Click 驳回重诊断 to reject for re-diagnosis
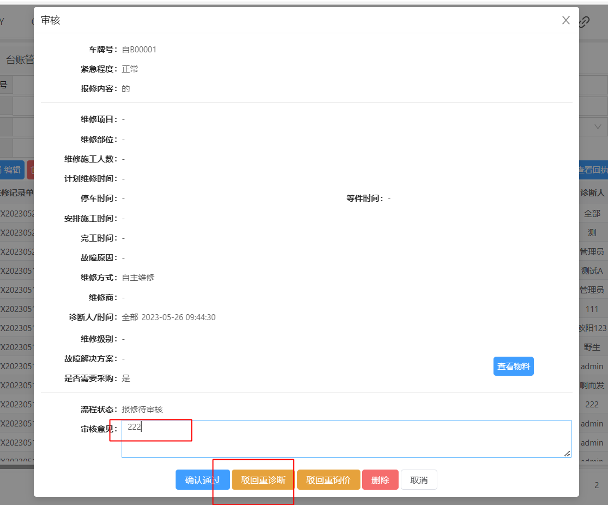The image size is (608, 505). [x=263, y=480]
